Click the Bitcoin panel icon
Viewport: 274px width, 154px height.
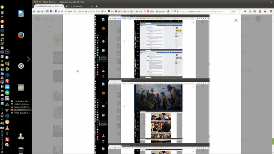click(2, 21)
